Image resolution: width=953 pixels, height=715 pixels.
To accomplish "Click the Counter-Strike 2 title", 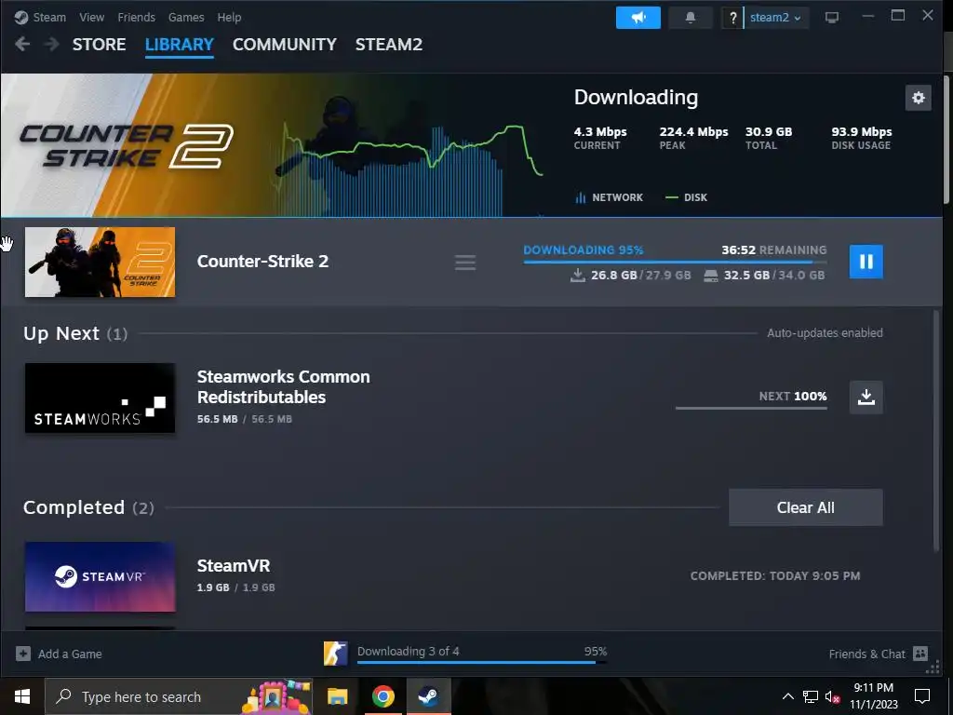I will [262, 262].
